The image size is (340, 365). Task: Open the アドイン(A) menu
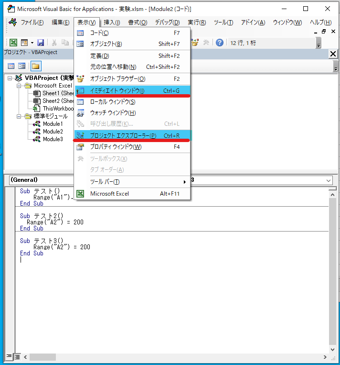[x=253, y=22]
